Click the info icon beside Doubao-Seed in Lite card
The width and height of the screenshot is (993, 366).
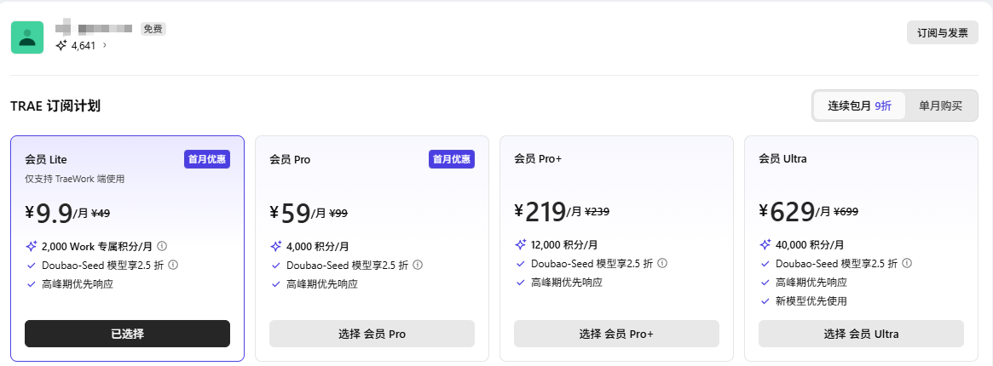pos(173,265)
